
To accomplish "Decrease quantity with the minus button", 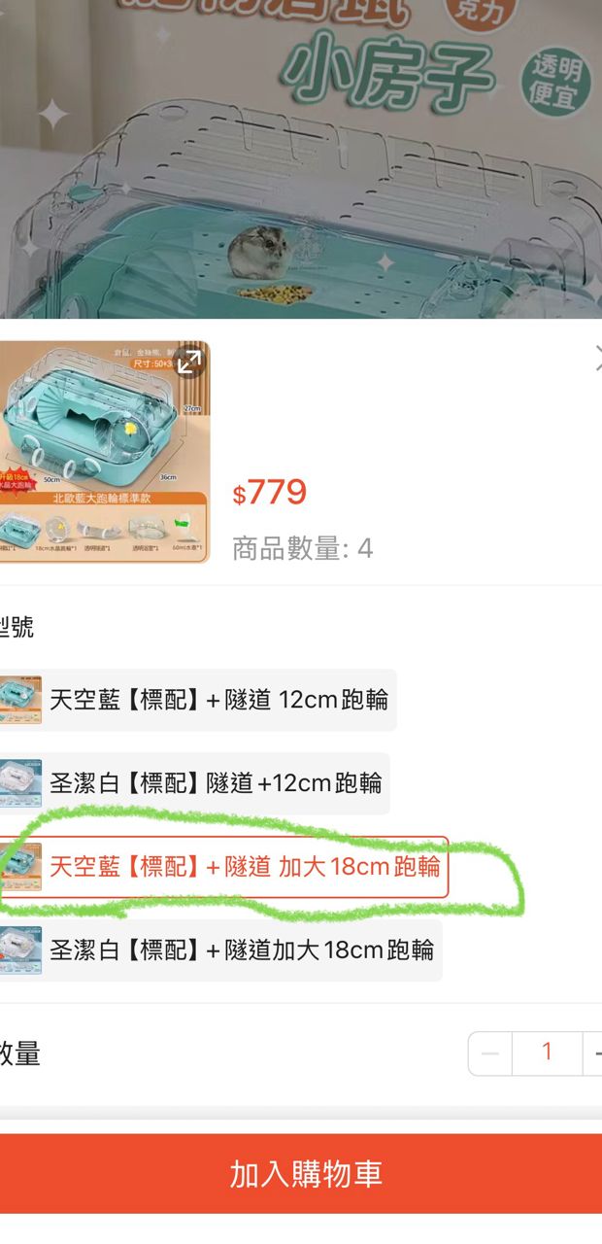I will pos(490,1054).
